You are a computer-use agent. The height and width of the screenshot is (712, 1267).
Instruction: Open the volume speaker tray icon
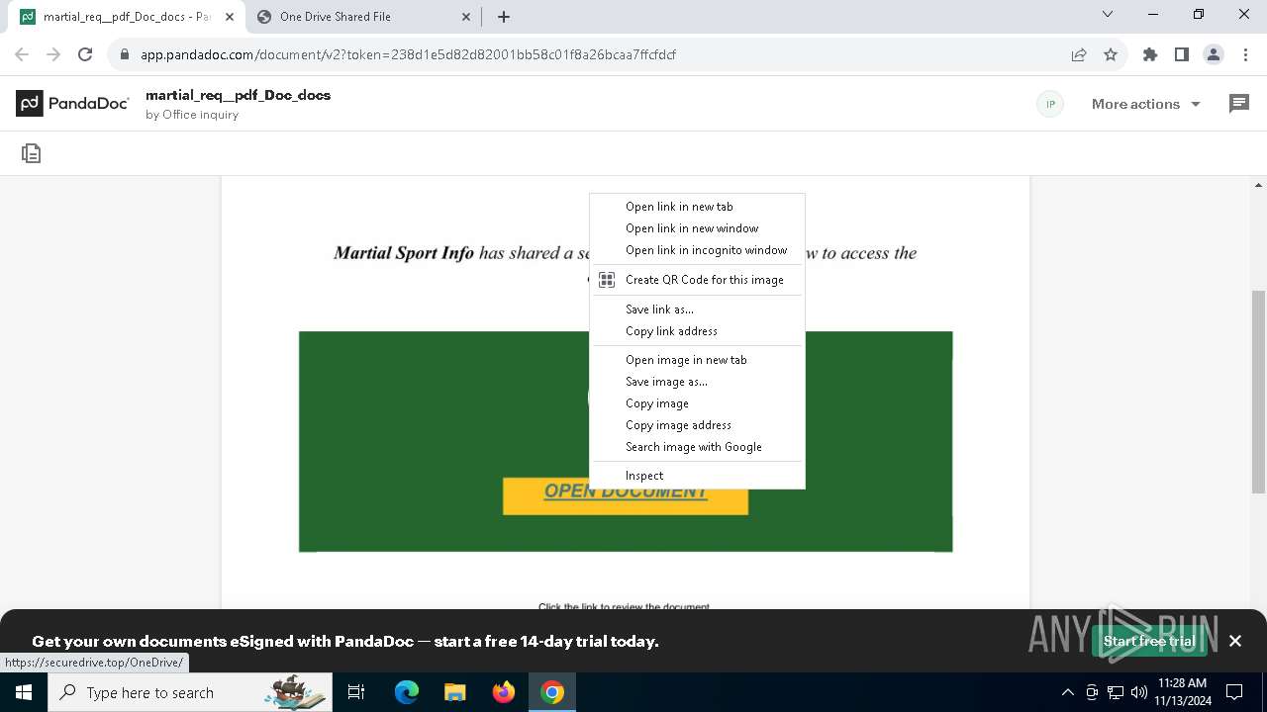point(1138,692)
